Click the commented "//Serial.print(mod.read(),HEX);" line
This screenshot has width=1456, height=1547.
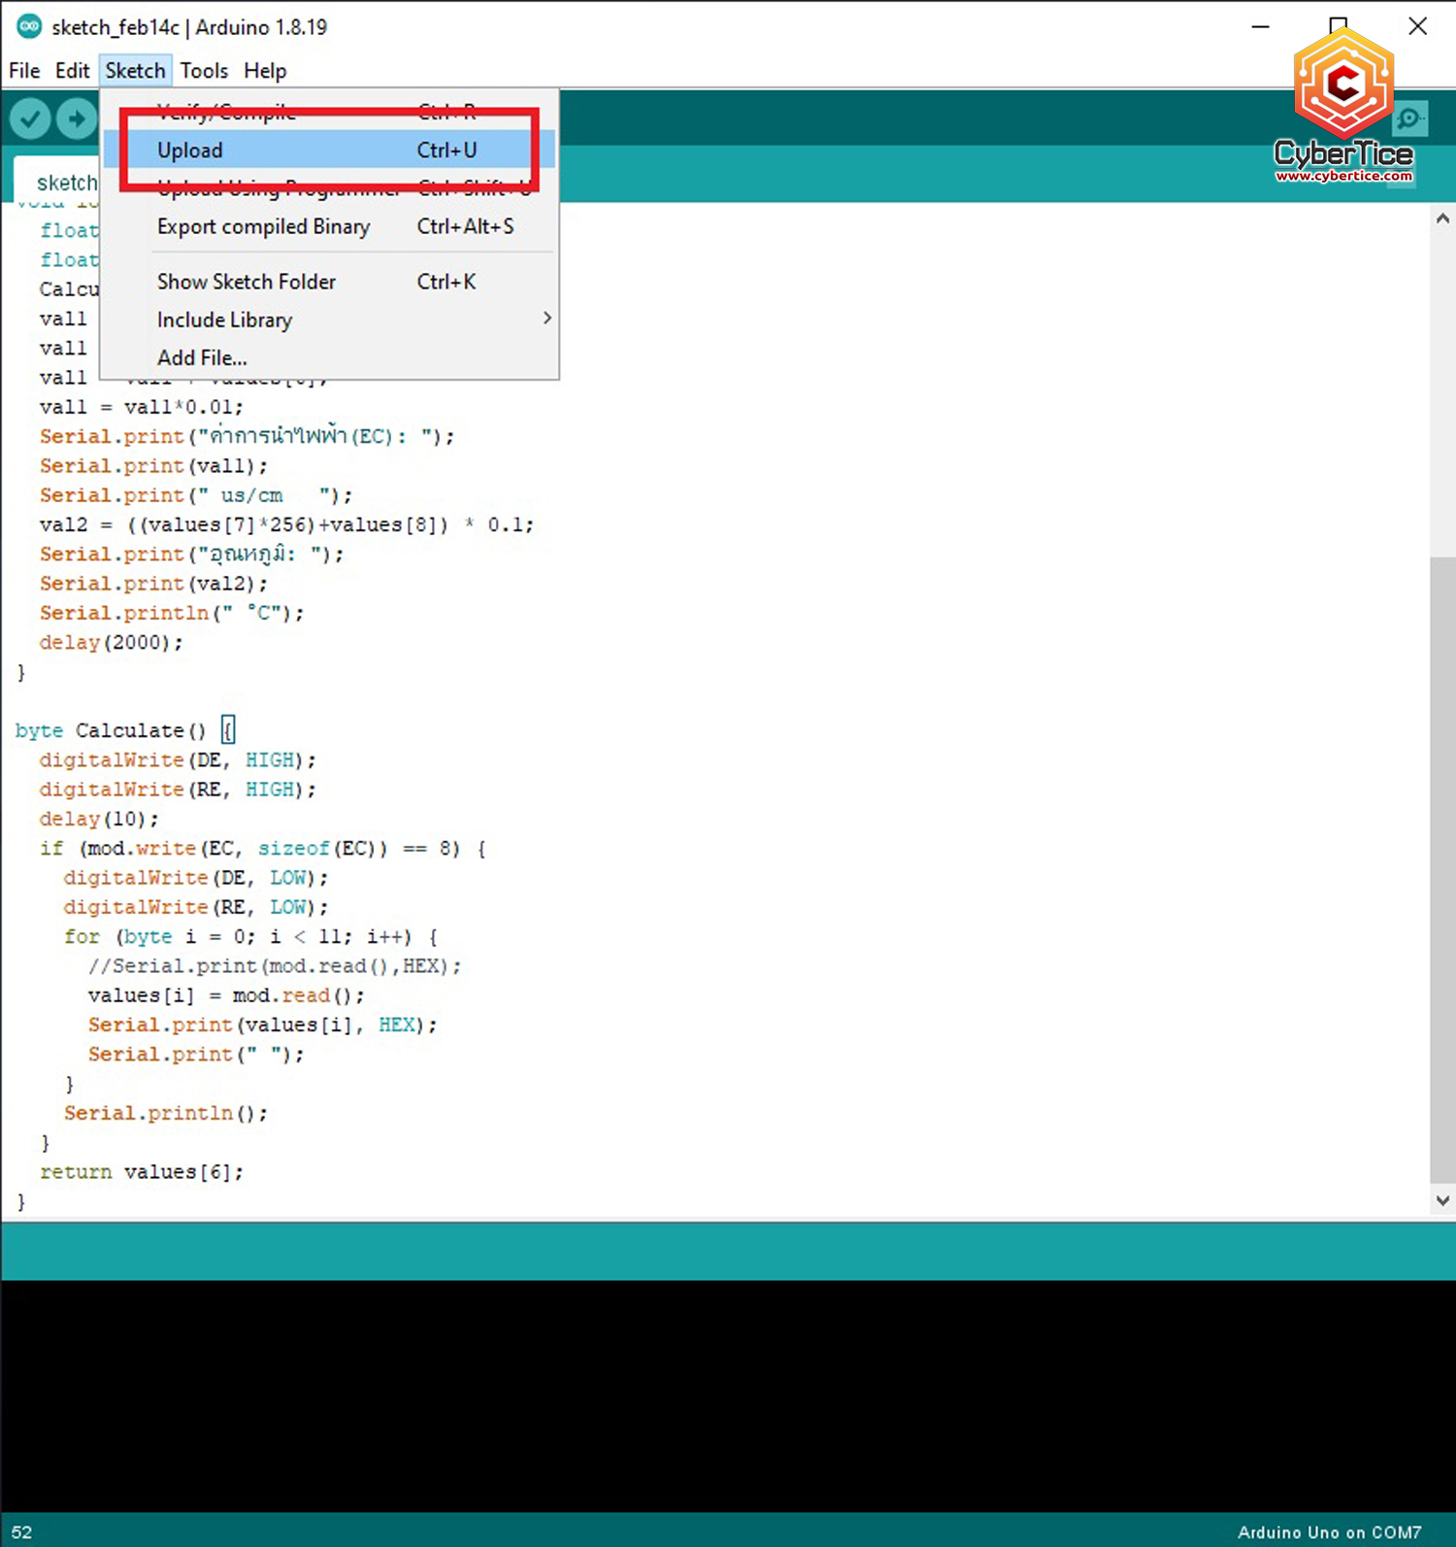[275, 966]
